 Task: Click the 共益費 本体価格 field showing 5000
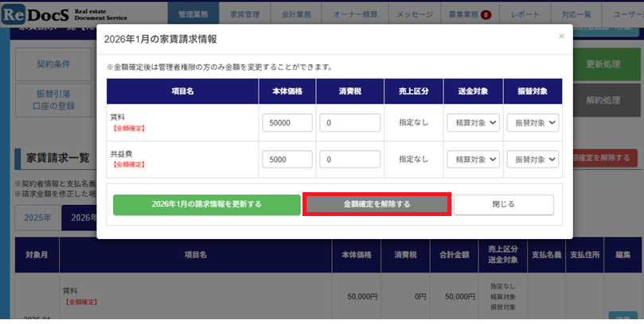click(287, 160)
